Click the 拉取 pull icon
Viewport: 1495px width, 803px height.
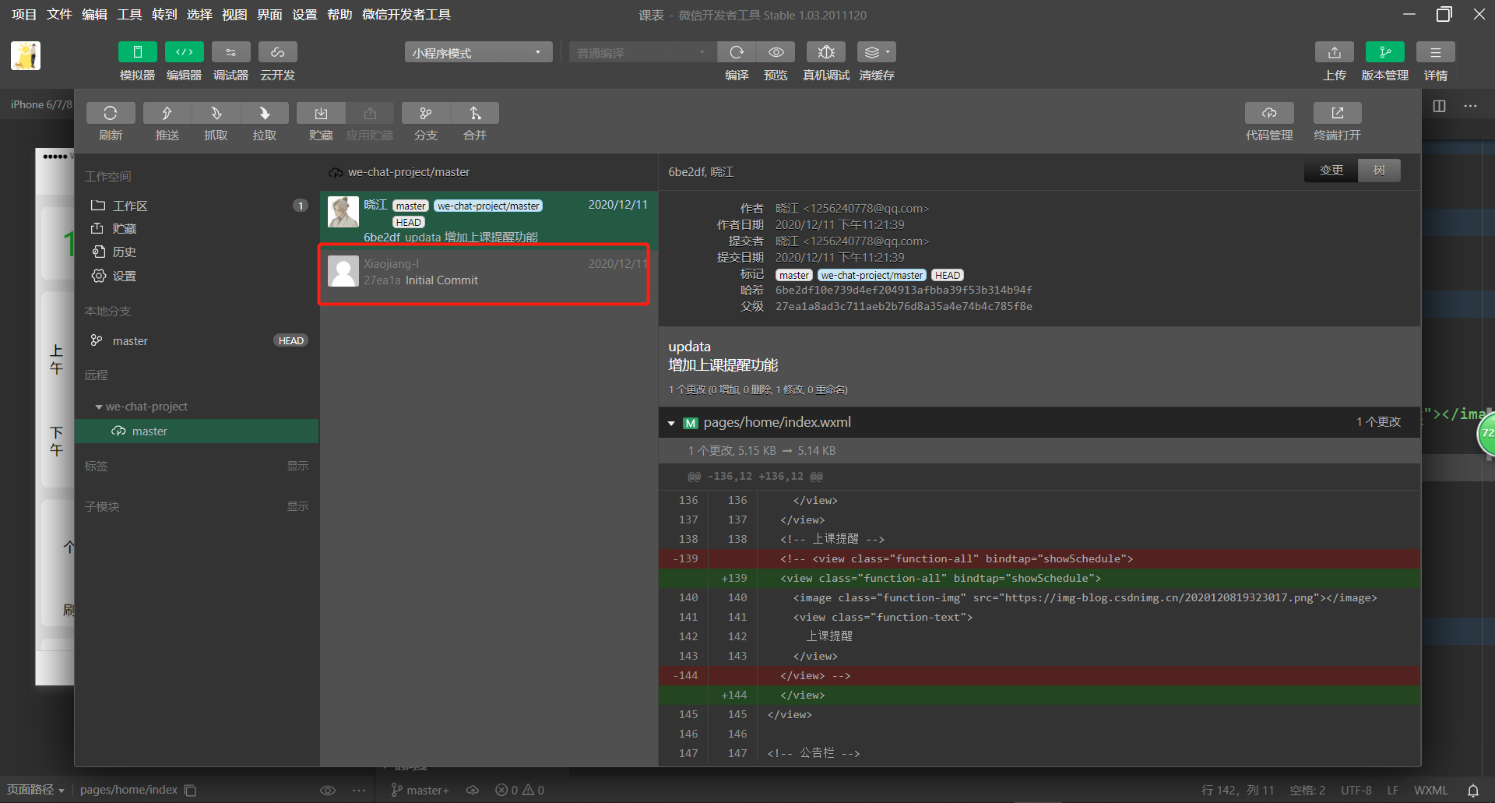click(x=265, y=113)
